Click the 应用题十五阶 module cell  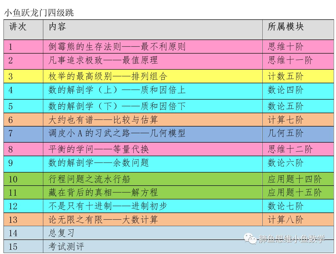(x=298, y=193)
